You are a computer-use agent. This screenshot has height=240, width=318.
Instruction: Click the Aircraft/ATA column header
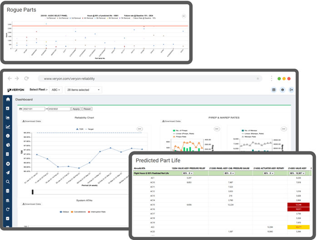coord(139,168)
